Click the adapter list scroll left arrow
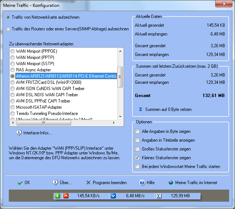The height and width of the screenshot is (209, 235). coord(13,123)
